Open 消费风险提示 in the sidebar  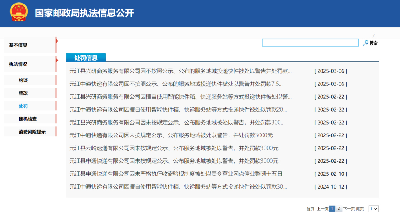click(x=32, y=132)
